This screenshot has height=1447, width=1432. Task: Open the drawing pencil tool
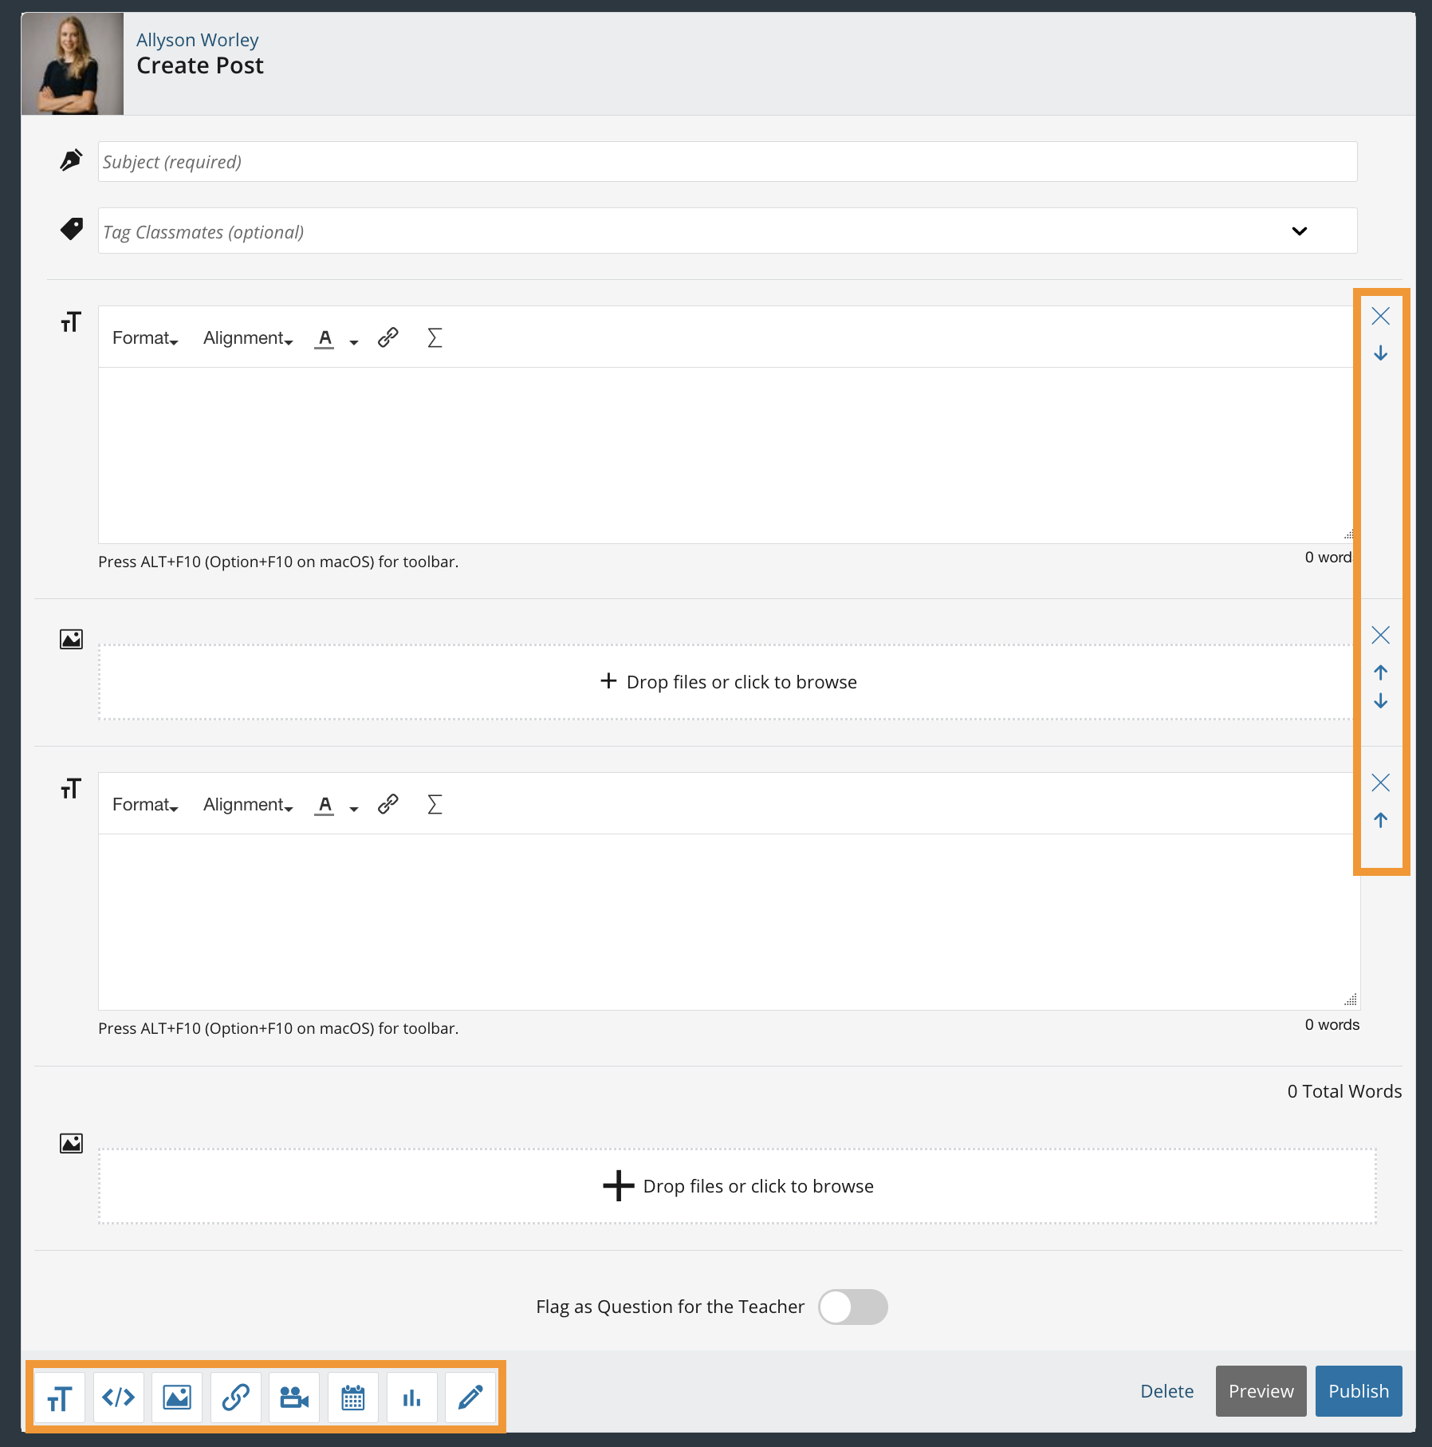470,1398
